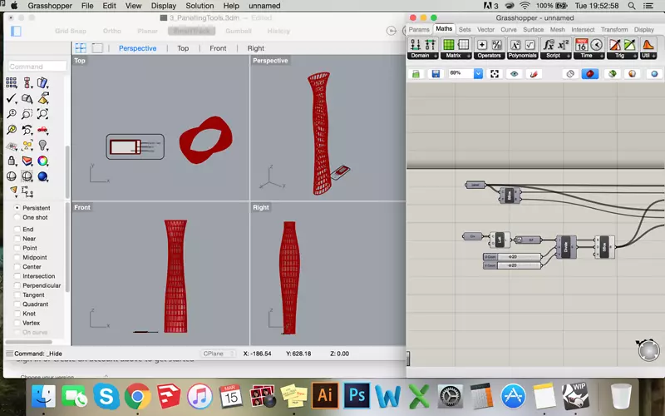Select the One shot radio button

click(17, 217)
